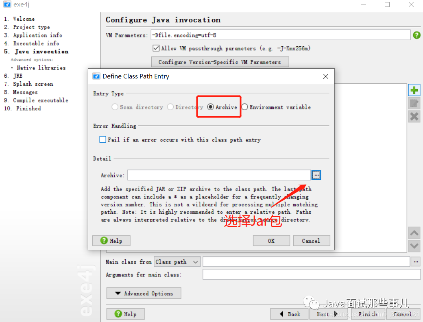Click the Define Class Path Entry dialog title icon

96,76
